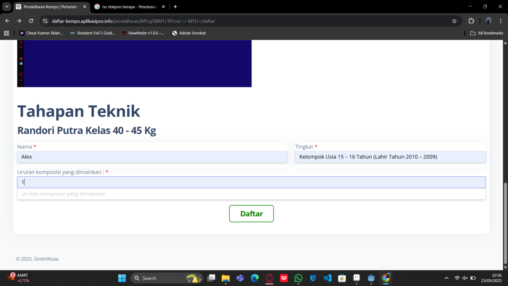This screenshot has width=508, height=286.
Task: Open the browser extensions puzzle icon
Action: coord(471,21)
